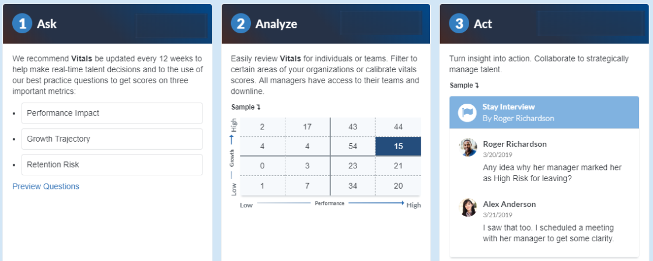Image resolution: width=653 pixels, height=261 pixels.
Task: Select the grid cell showing 44
Action: (x=398, y=127)
